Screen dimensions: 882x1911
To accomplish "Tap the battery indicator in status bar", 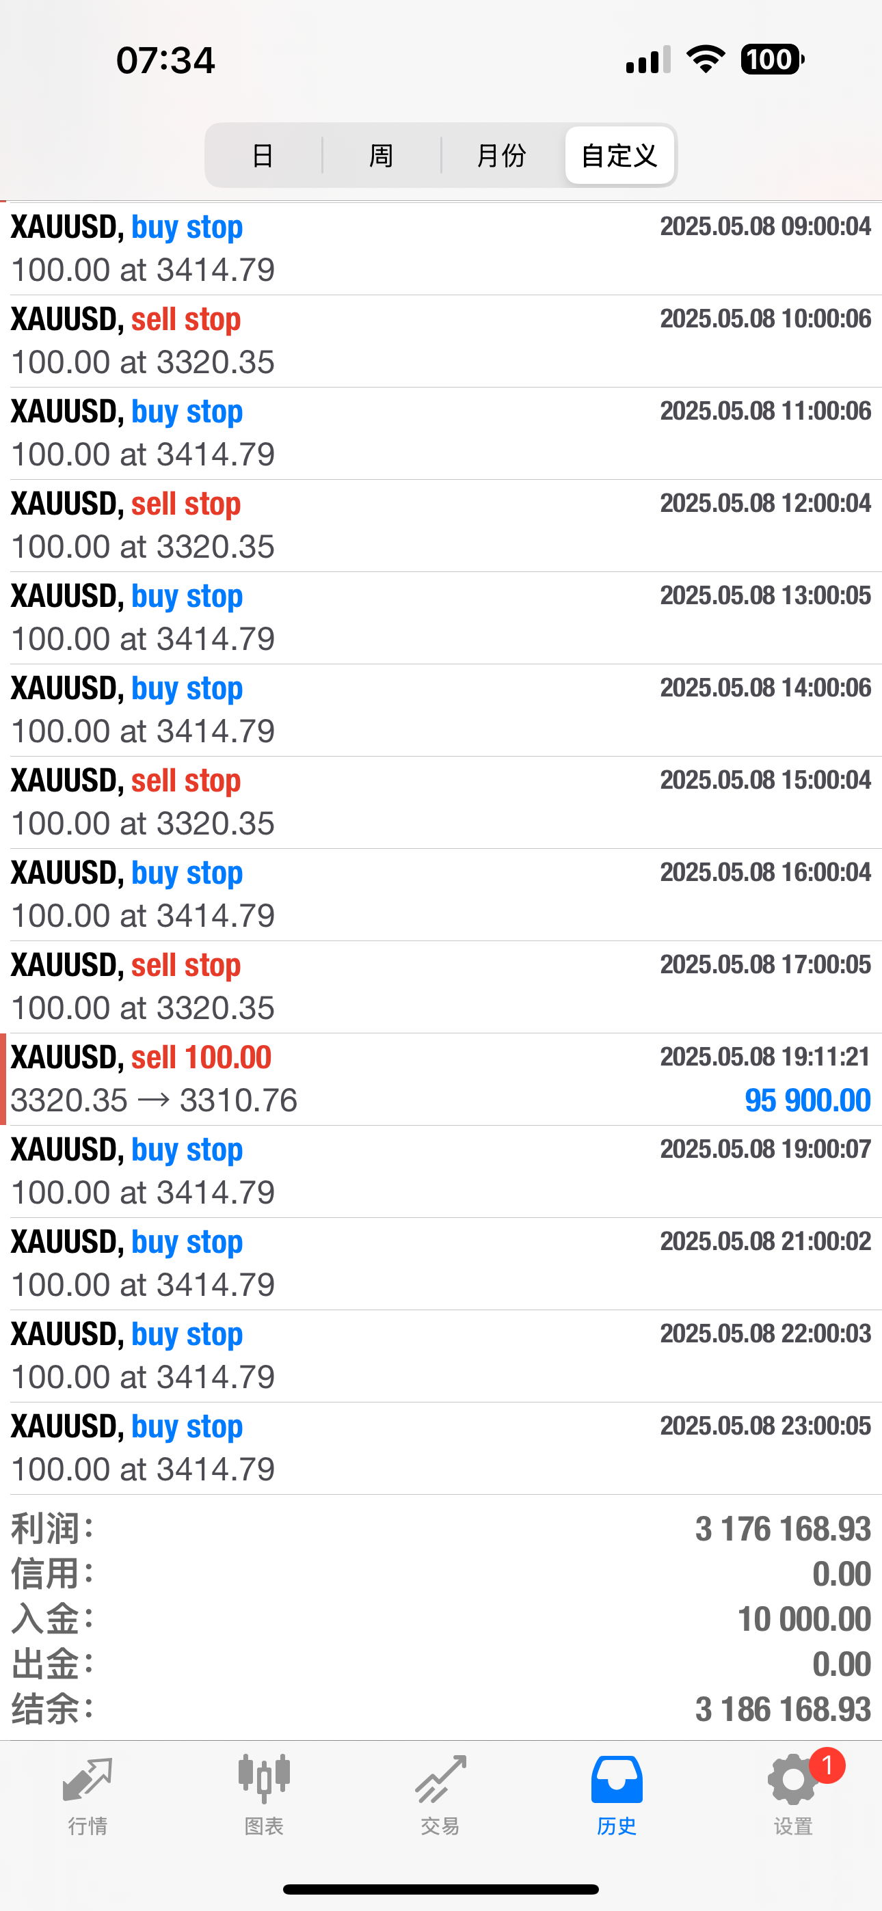I will coord(772,59).
